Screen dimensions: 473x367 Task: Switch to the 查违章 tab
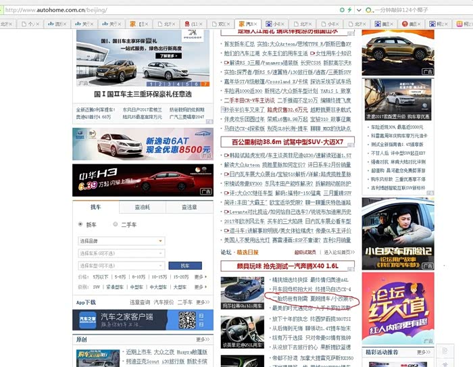[x=189, y=207]
